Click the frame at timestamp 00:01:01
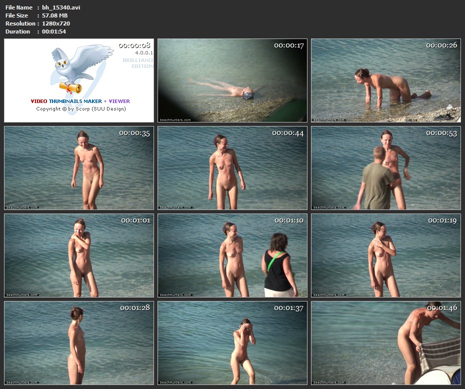The image size is (465, 389). point(79,255)
